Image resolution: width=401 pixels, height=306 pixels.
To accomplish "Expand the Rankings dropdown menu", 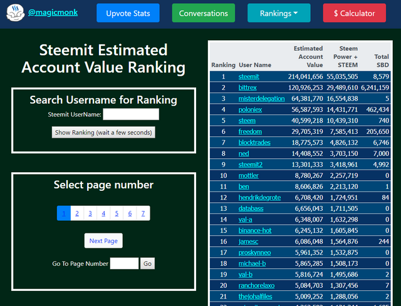I will (x=279, y=13).
